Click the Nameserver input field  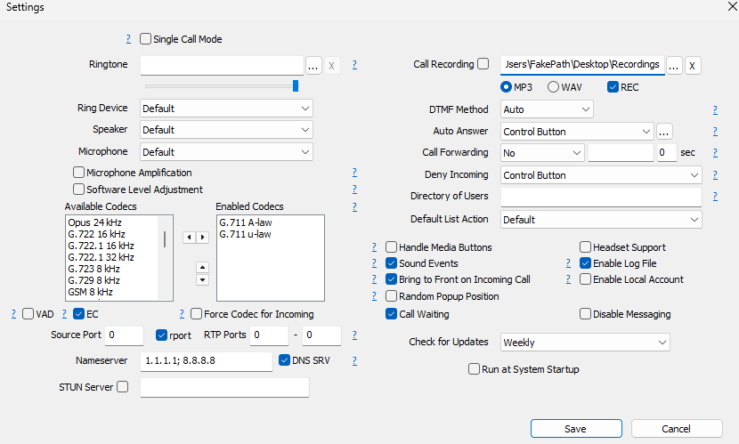[206, 361]
